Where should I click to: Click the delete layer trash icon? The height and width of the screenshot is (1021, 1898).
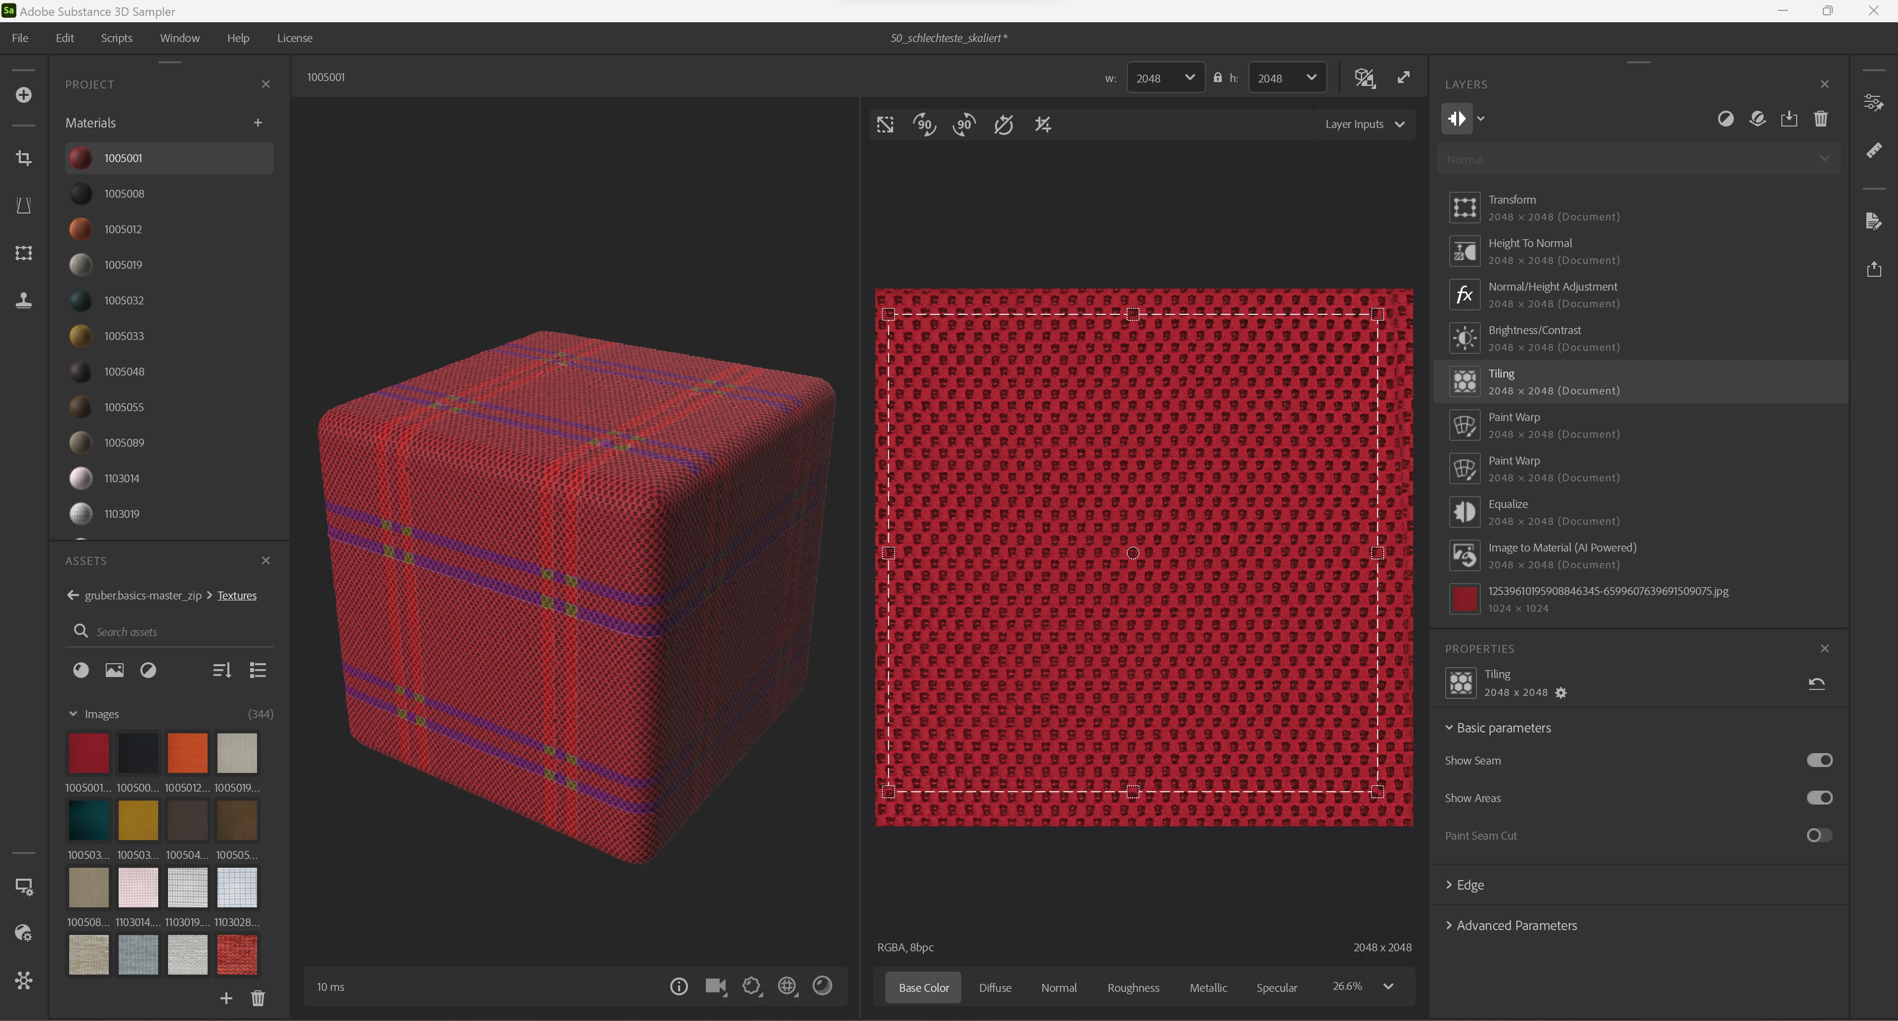coord(1820,119)
